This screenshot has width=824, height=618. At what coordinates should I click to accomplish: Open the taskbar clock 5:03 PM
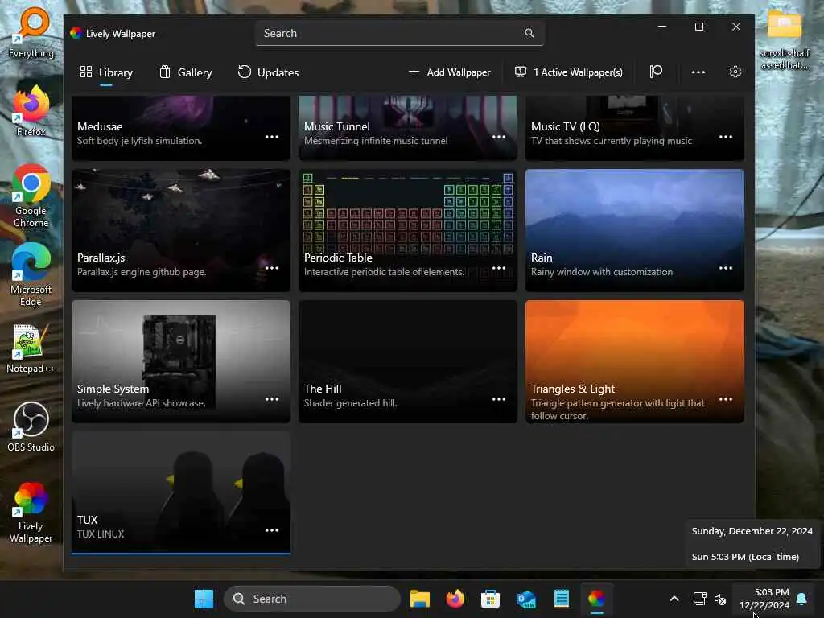(764, 599)
